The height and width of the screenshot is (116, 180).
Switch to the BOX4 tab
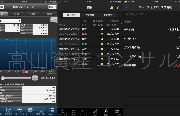coord(49,14)
